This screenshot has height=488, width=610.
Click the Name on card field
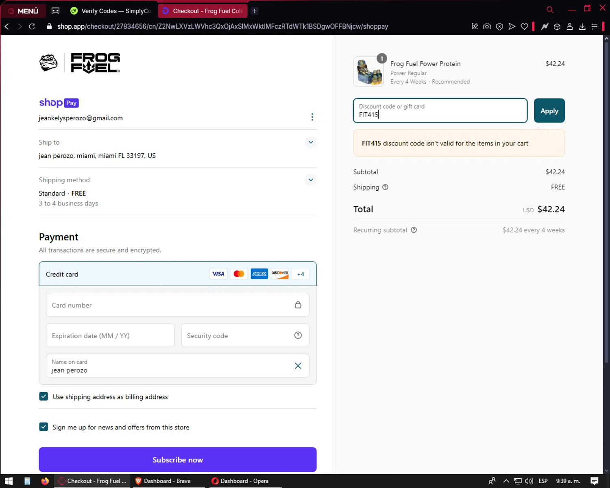click(x=178, y=366)
